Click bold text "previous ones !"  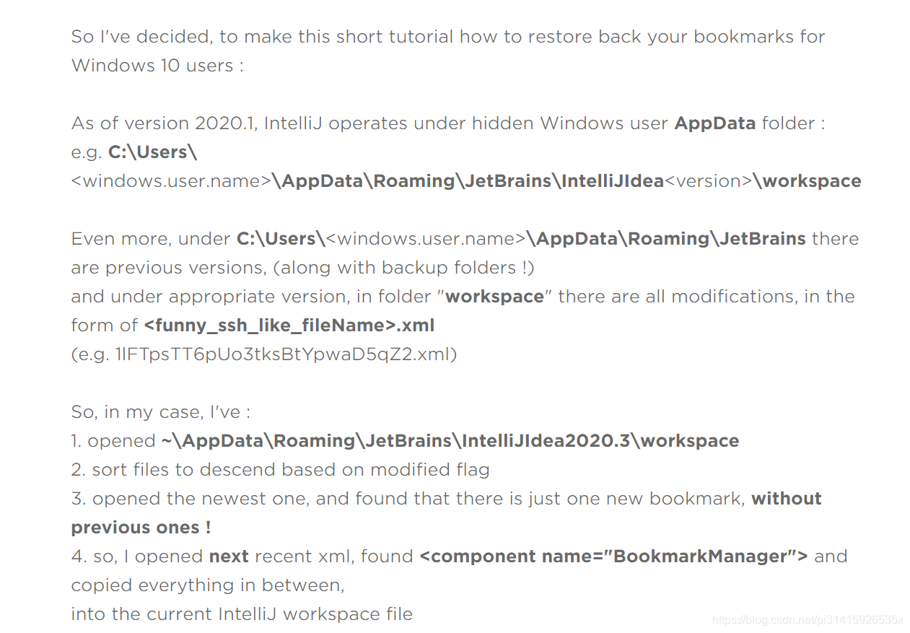pos(141,528)
